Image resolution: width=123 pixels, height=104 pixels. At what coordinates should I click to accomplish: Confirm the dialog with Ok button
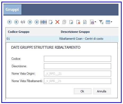point(83,91)
